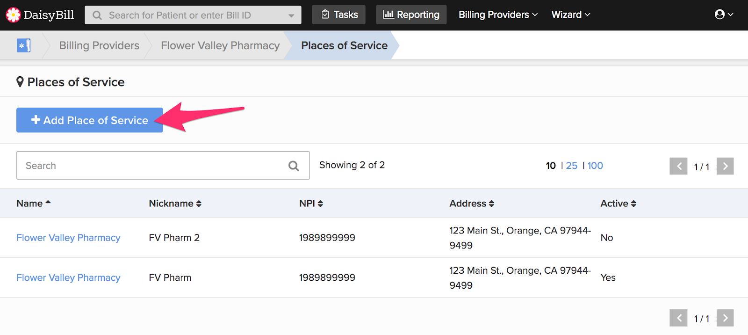Image resolution: width=748 pixels, height=335 pixels.
Task: Navigate to Billing Providers breadcrumb
Action: point(99,45)
